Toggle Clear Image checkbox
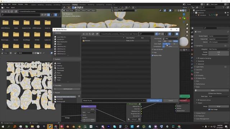Viewport: 230px width, 129px height. [209, 109]
